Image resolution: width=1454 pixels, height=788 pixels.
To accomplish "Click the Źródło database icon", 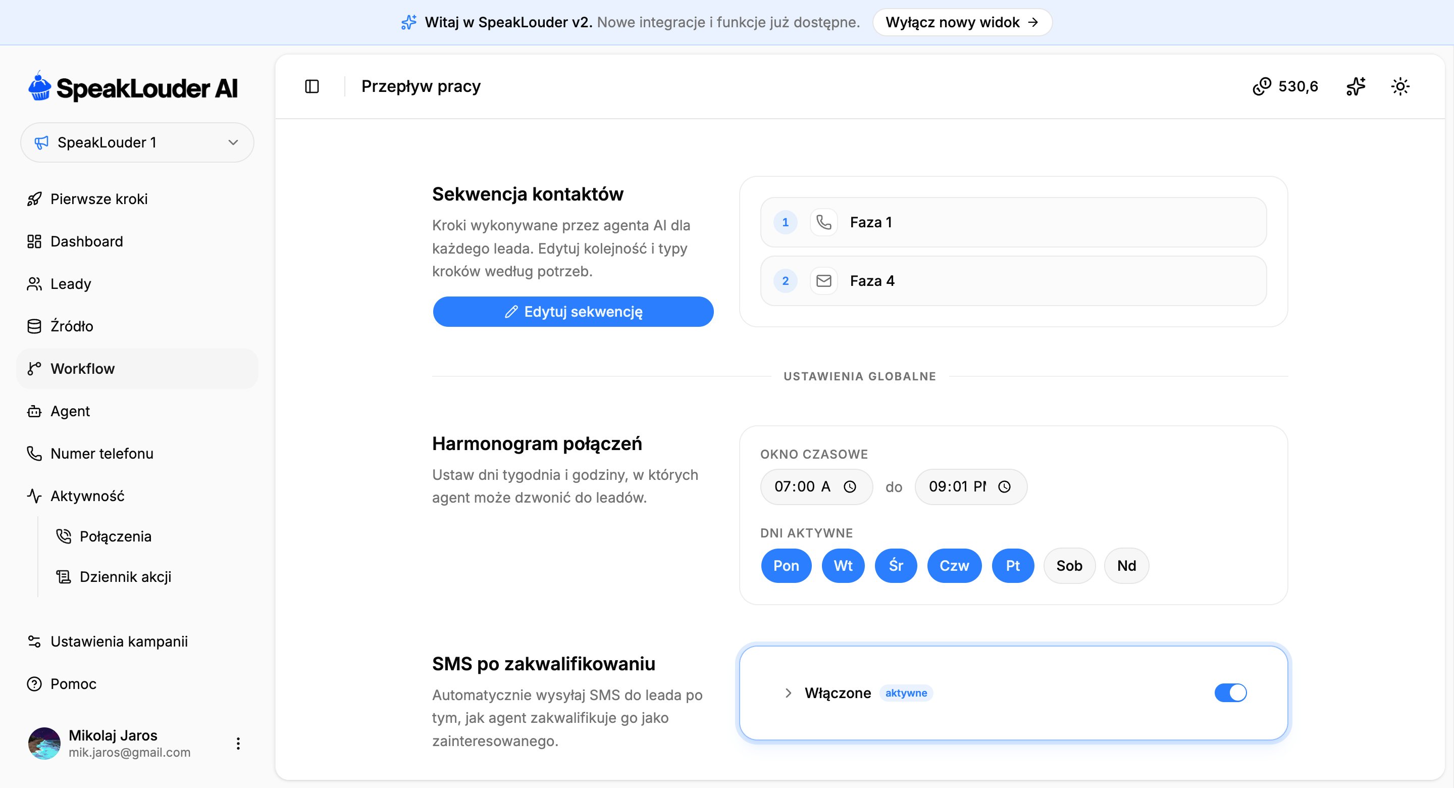I will [34, 326].
